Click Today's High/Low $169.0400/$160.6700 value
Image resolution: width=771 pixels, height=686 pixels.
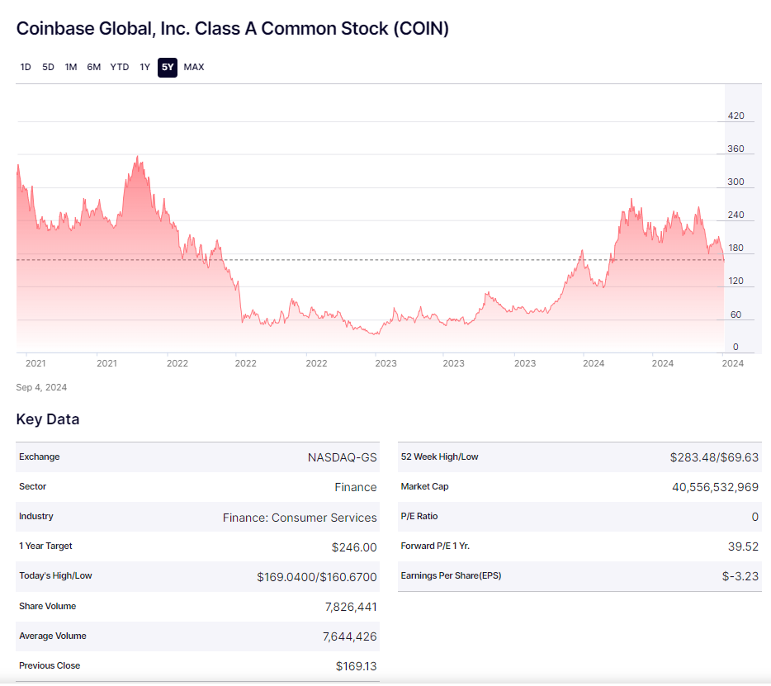(317, 577)
